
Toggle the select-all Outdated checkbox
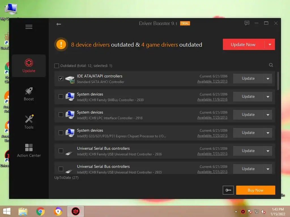click(57, 66)
